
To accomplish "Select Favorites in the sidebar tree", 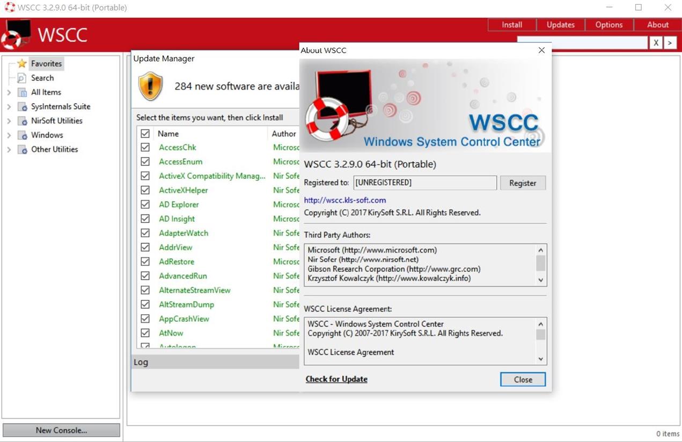I will [46, 63].
